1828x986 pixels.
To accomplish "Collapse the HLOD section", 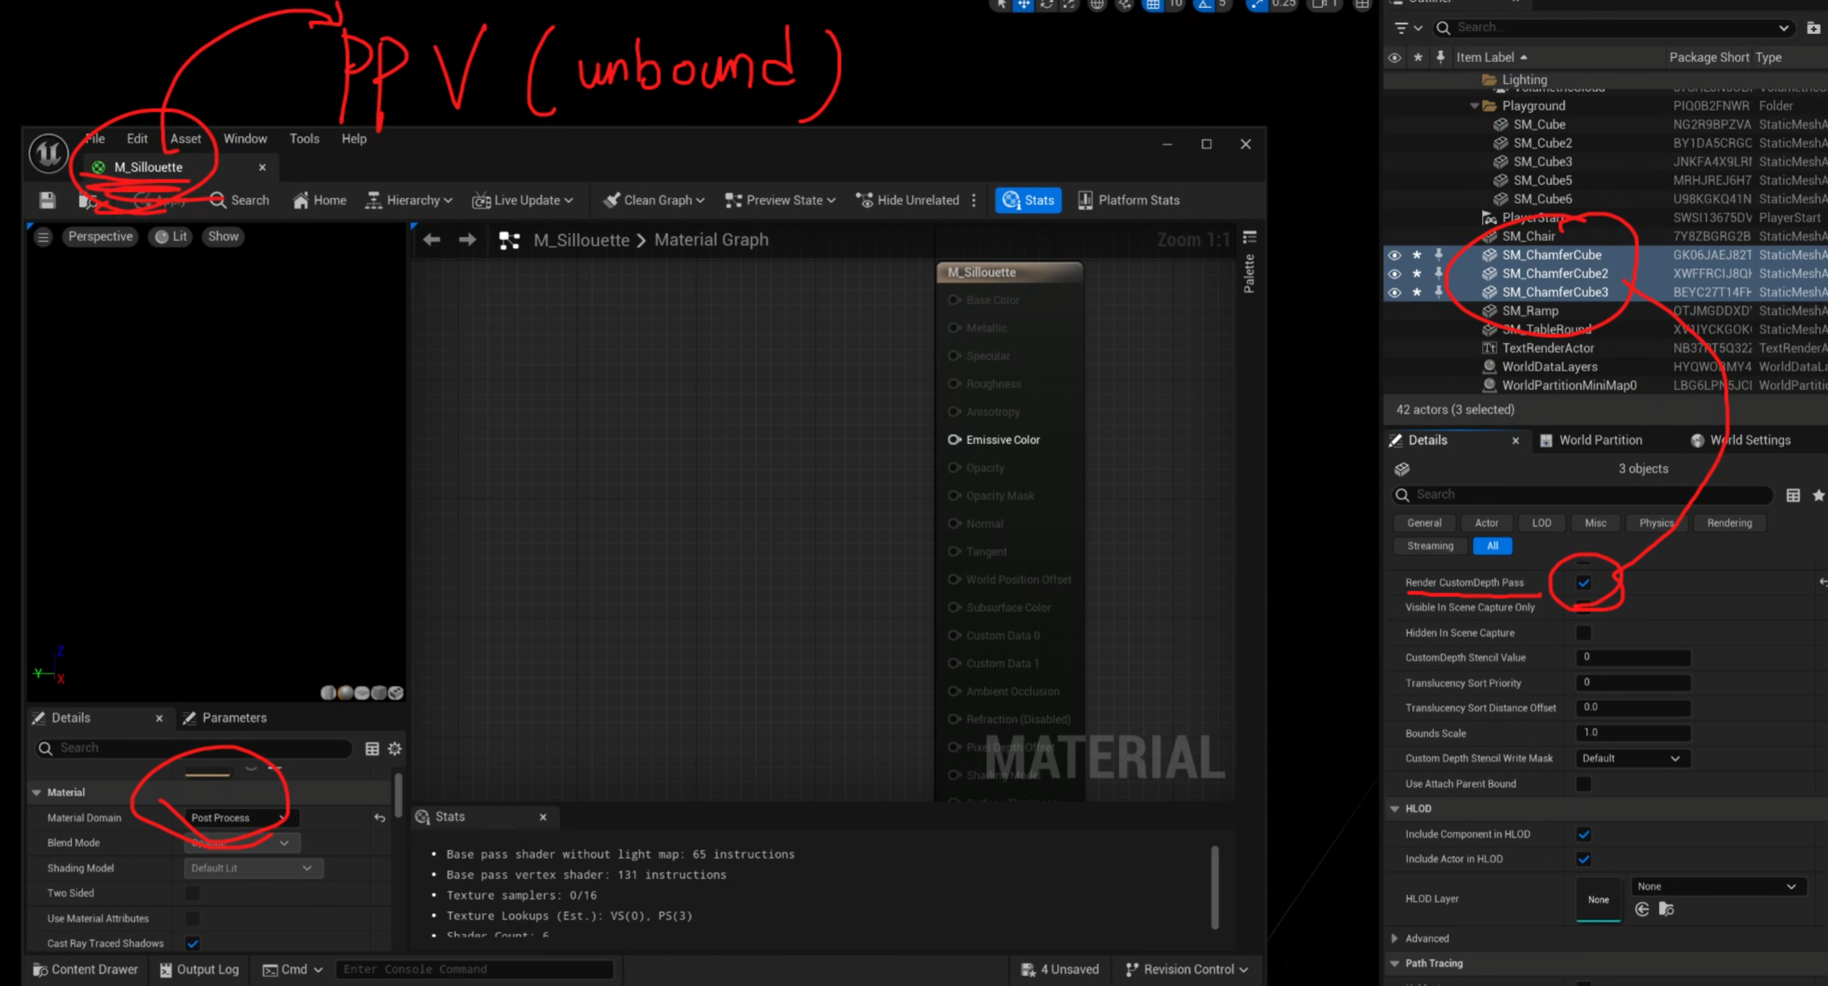I will click(x=1395, y=808).
